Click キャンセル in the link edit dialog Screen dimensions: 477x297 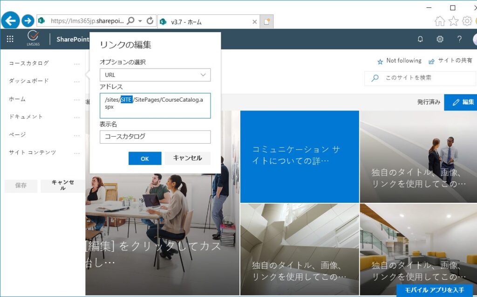click(187, 159)
